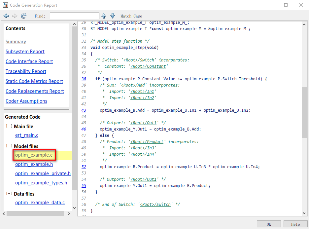Follow <Root>/In4 inport link
Viewport: 309px width, 229px height.
coord(142,154)
